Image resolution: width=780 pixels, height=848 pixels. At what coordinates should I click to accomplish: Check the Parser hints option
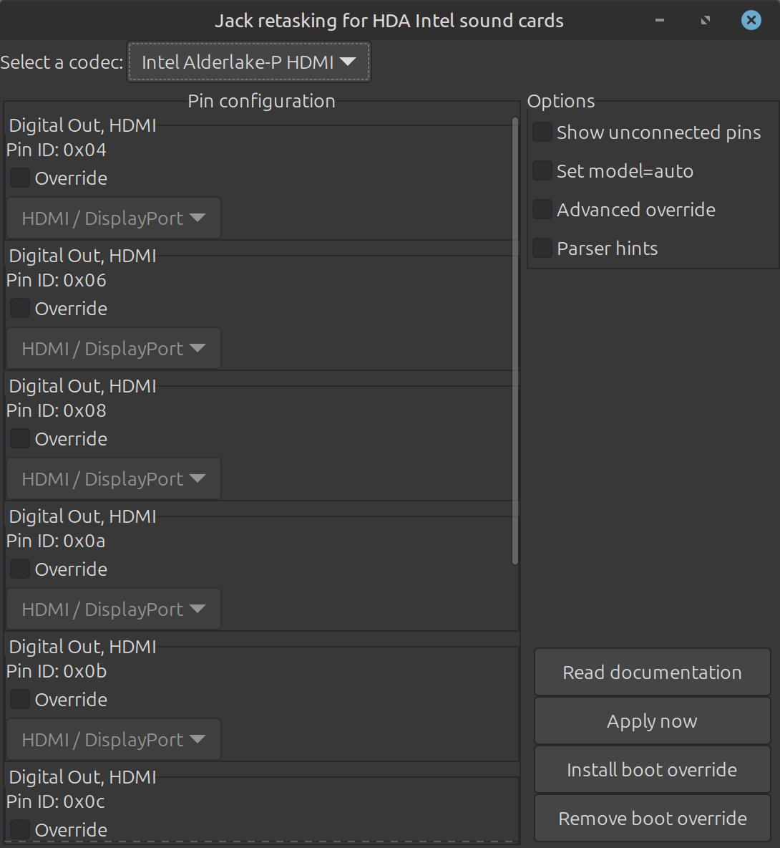pos(543,249)
